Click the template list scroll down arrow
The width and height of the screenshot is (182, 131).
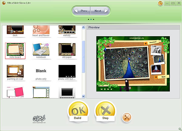coord(83,96)
